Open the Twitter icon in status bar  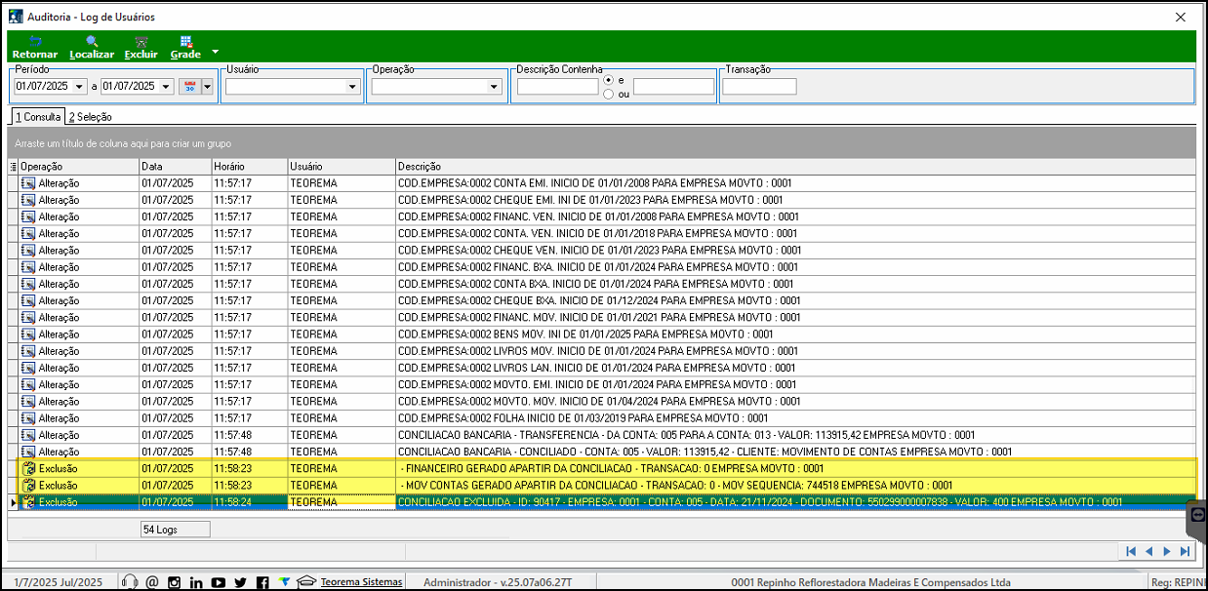tap(240, 582)
